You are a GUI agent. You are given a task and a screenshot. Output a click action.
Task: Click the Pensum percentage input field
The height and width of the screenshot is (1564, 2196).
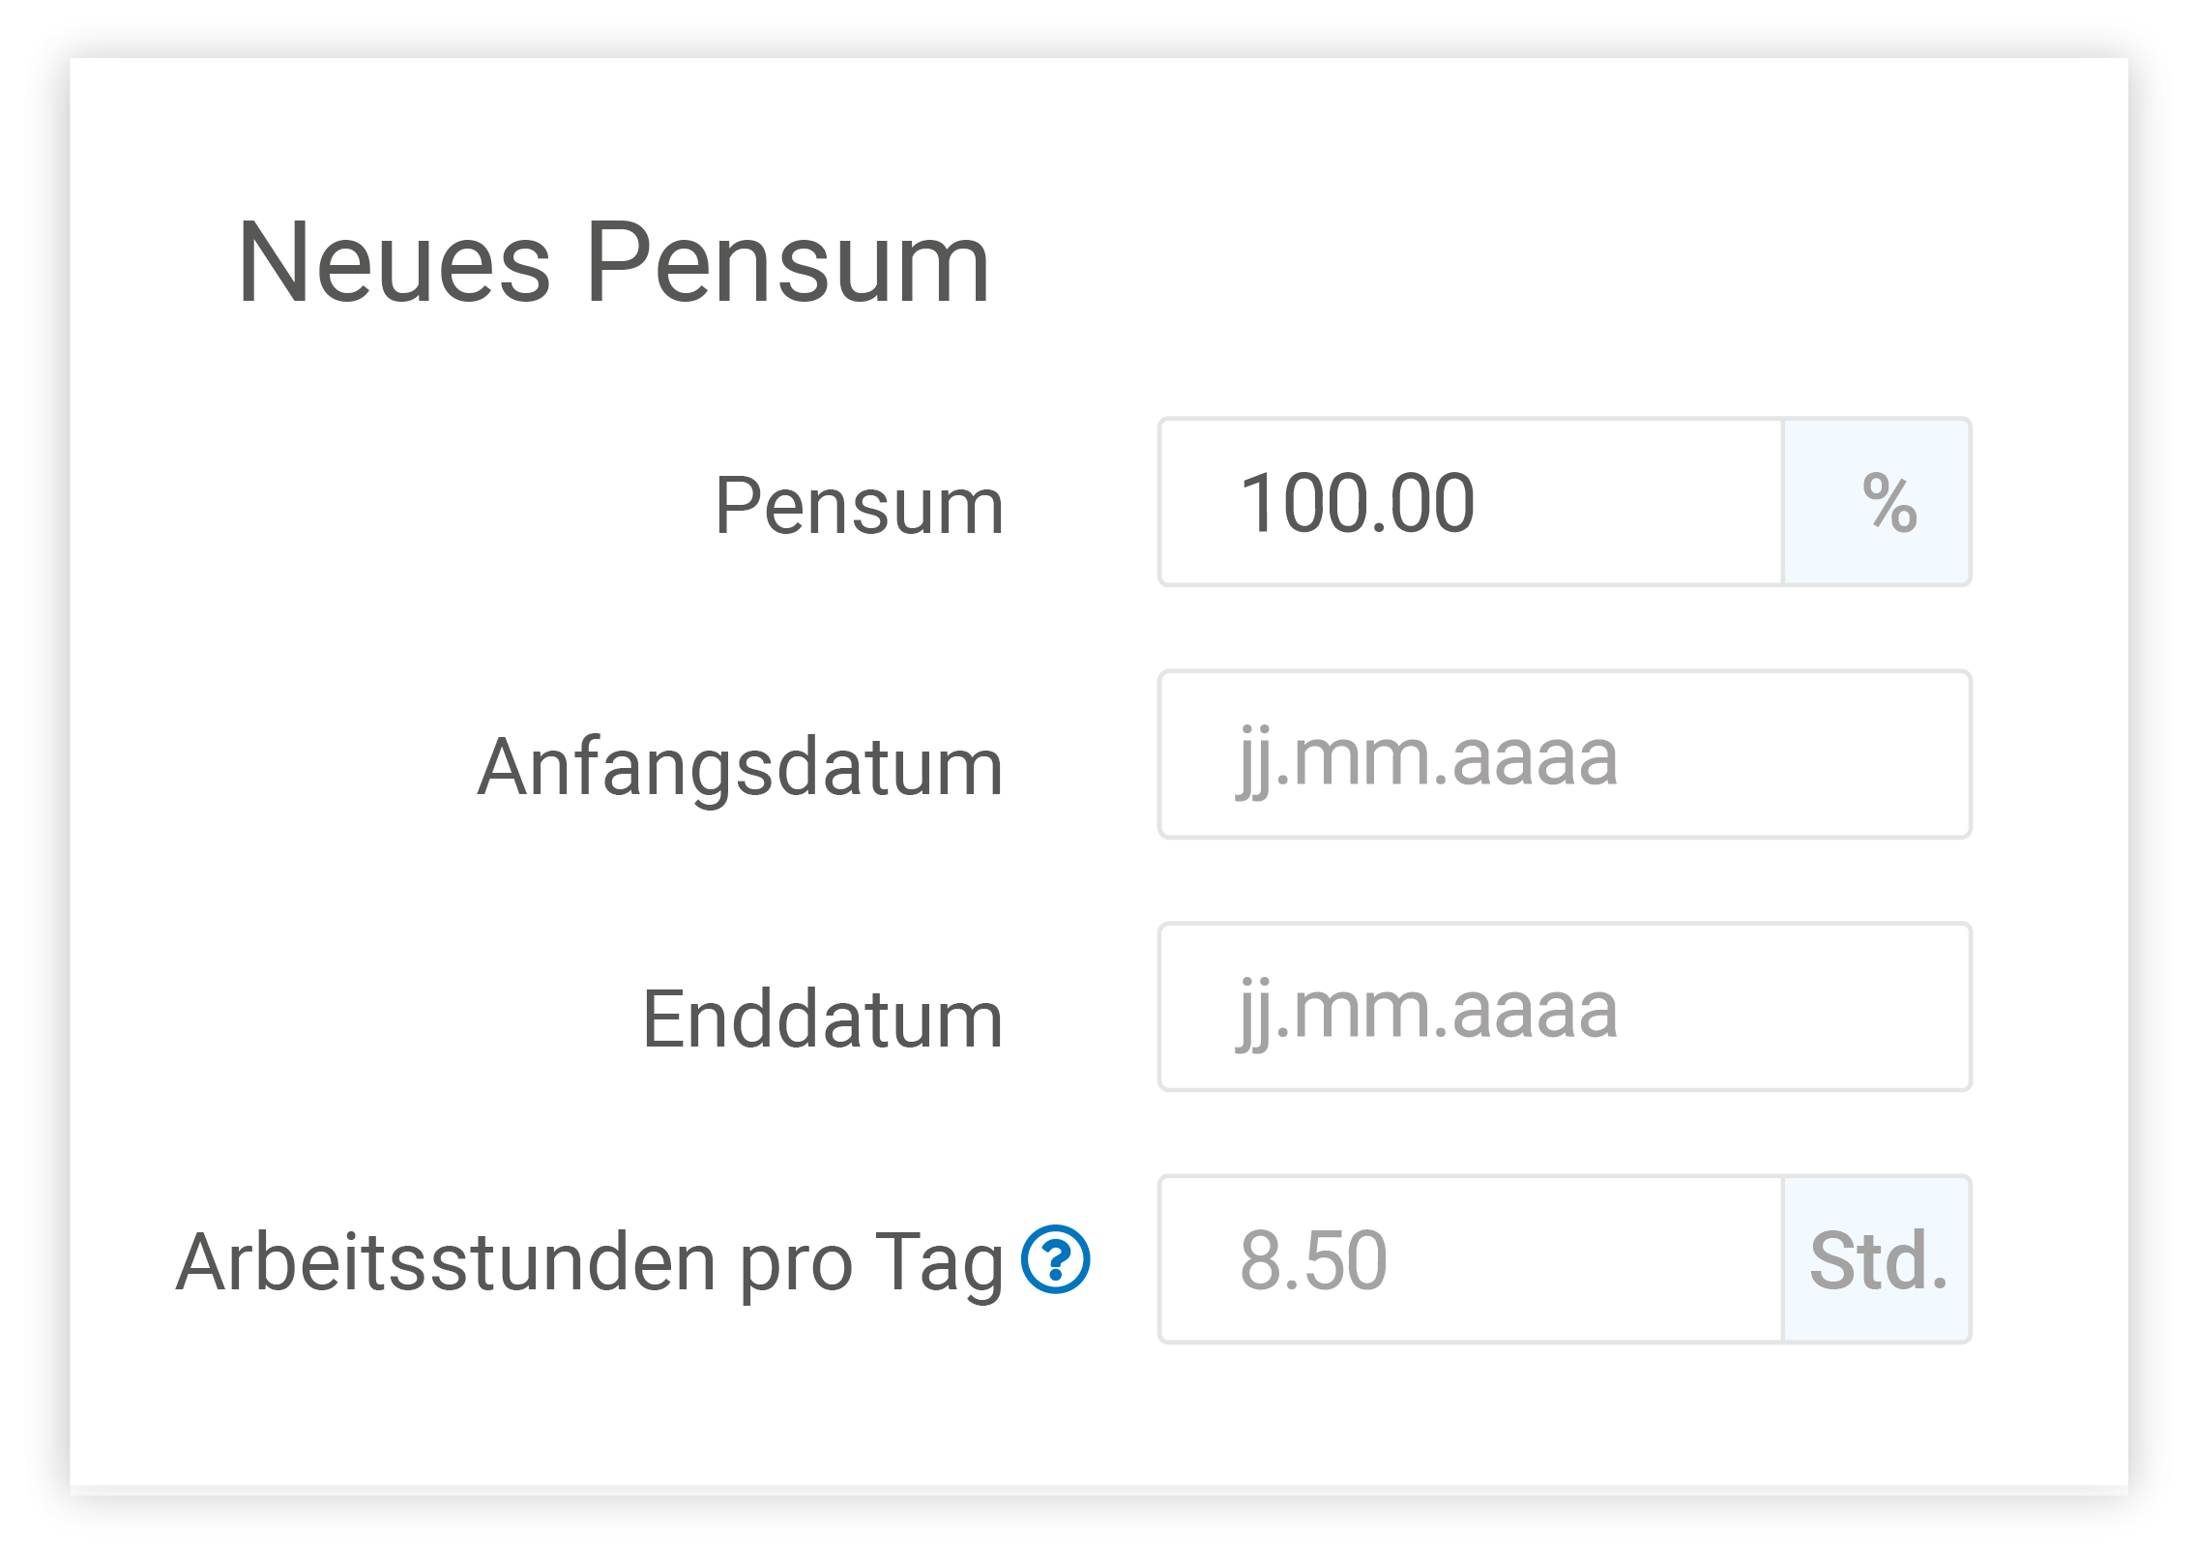pyautogui.click(x=1471, y=502)
